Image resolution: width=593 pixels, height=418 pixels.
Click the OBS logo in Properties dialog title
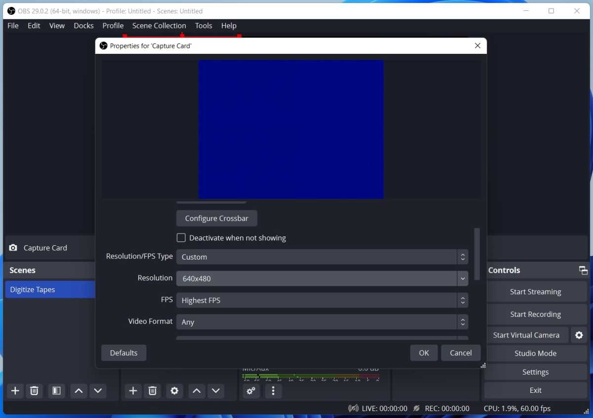pos(103,45)
